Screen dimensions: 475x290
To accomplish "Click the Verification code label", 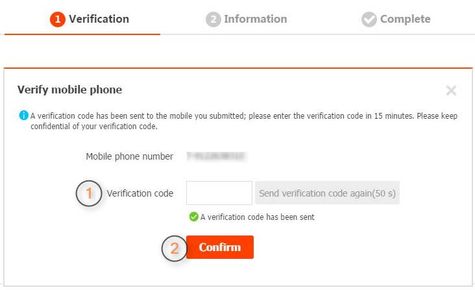I will pyautogui.click(x=140, y=193).
